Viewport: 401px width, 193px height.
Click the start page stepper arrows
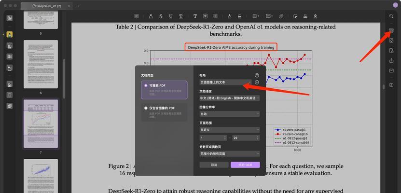[225, 138]
